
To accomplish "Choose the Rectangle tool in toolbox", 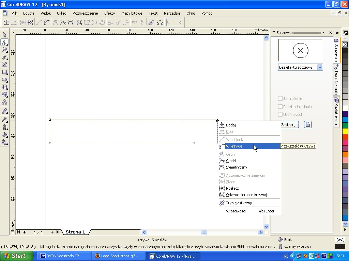I will tap(4, 72).
